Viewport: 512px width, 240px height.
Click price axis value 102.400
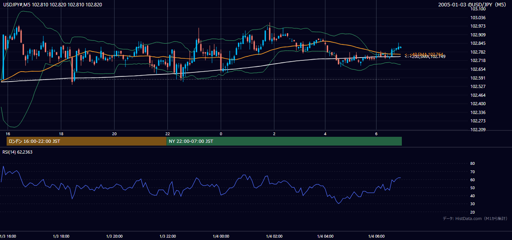click(x=478, y=104)
